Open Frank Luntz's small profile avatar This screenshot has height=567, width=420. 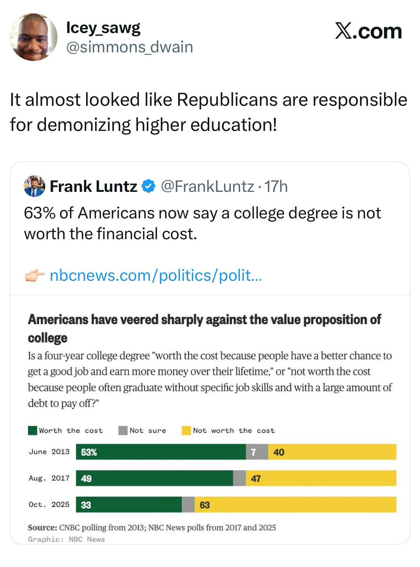(34, 186)
